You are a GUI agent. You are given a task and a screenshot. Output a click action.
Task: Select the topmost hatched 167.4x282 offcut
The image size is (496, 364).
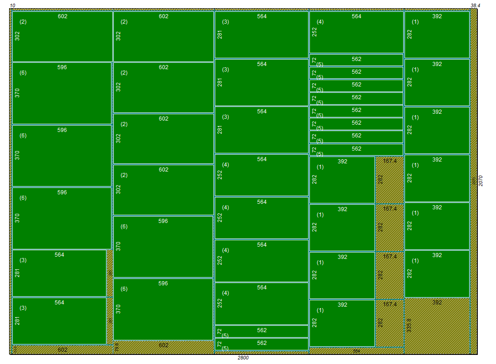click(x=390, y=180)
